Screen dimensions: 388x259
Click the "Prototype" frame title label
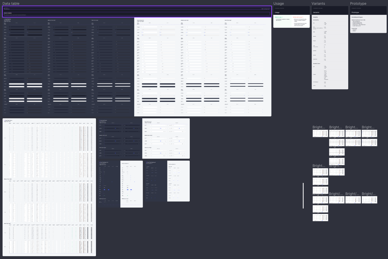tap(358, 3)
